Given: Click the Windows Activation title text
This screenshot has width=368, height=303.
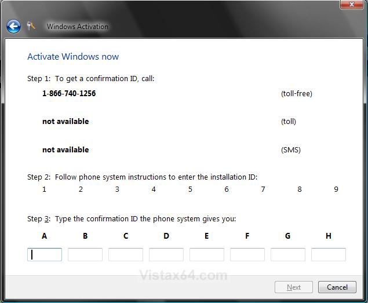Looking at the screenshot, I should click(78, 27).
